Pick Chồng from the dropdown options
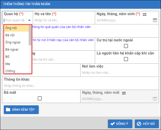This screenshot has width=161, height=130. pos(16,71)
